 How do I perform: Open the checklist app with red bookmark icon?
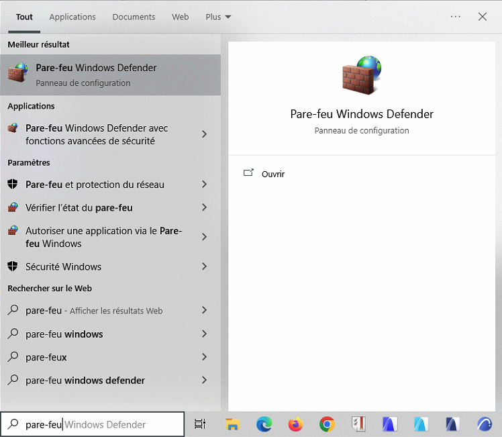(358, 424)
